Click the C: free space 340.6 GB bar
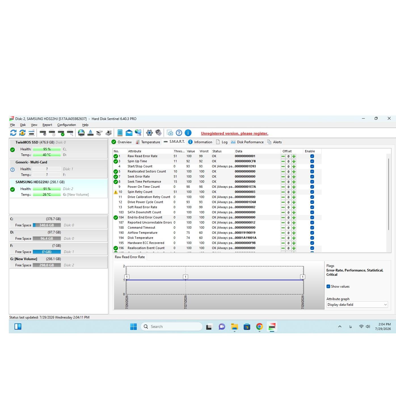The image size is (396, 396). point(47,225)
